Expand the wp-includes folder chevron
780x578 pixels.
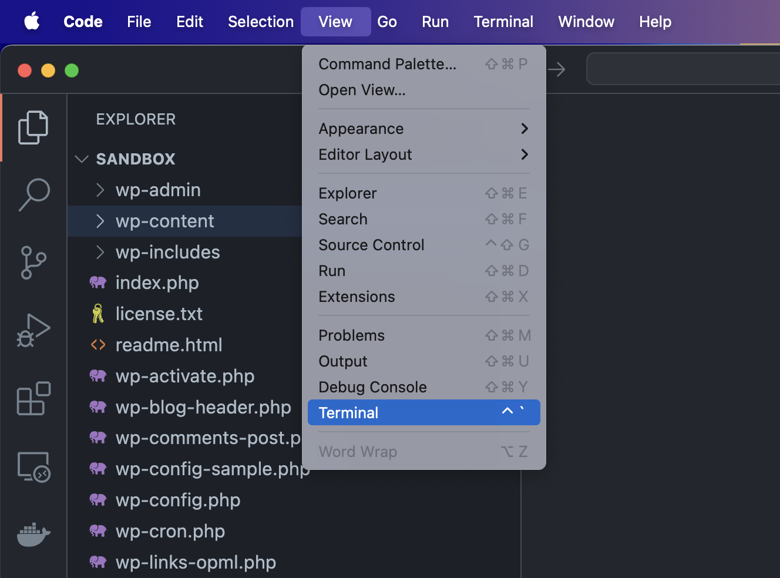100,252
